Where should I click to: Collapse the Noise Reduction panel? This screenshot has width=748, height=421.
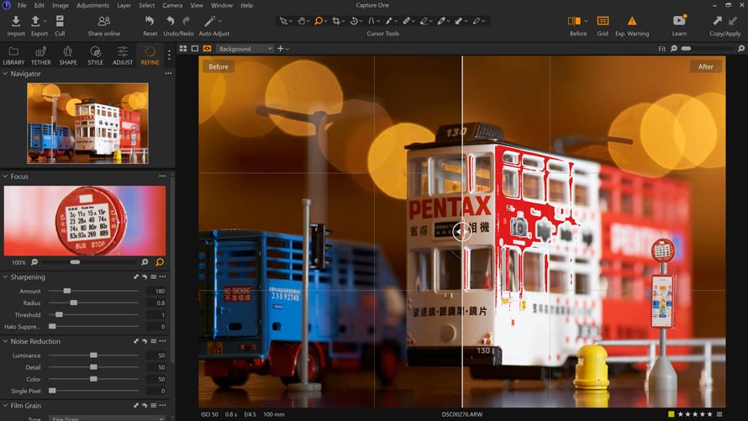(x=5, y=341)
